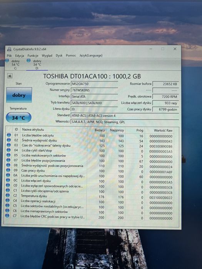Click the status icon for attribute 0A
This screenshot has height=269, width=202.
(8, 175)
